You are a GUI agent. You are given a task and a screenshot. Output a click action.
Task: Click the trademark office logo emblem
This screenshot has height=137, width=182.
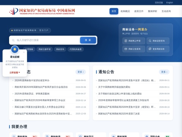pyautogui.click(x=14, y=11)
